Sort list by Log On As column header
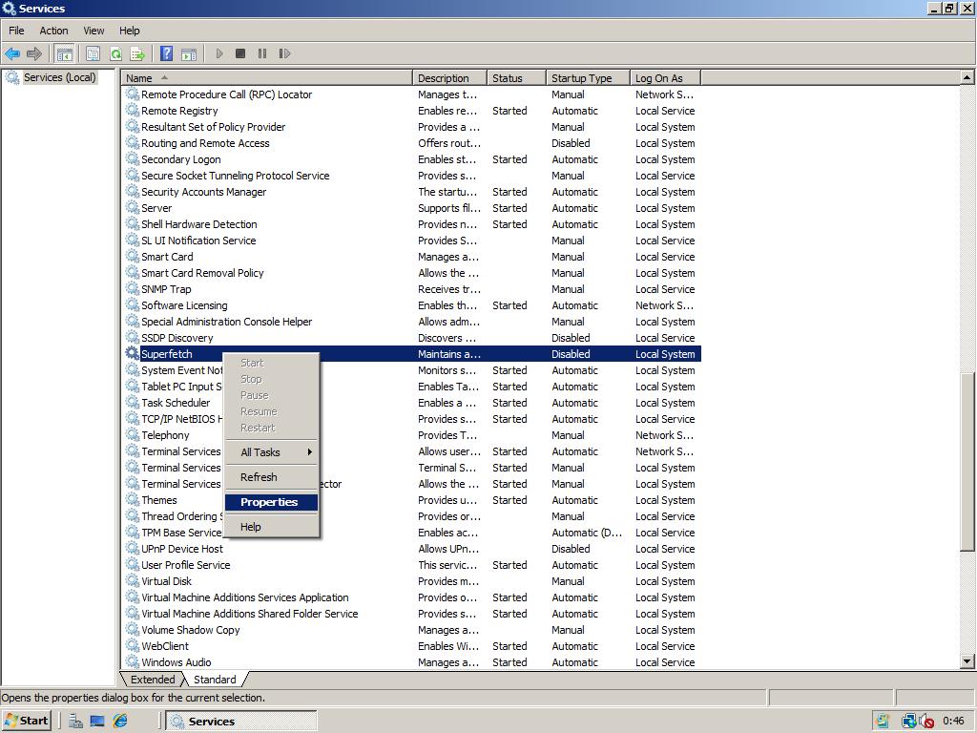The image size is (977, 733). [665, 78]
